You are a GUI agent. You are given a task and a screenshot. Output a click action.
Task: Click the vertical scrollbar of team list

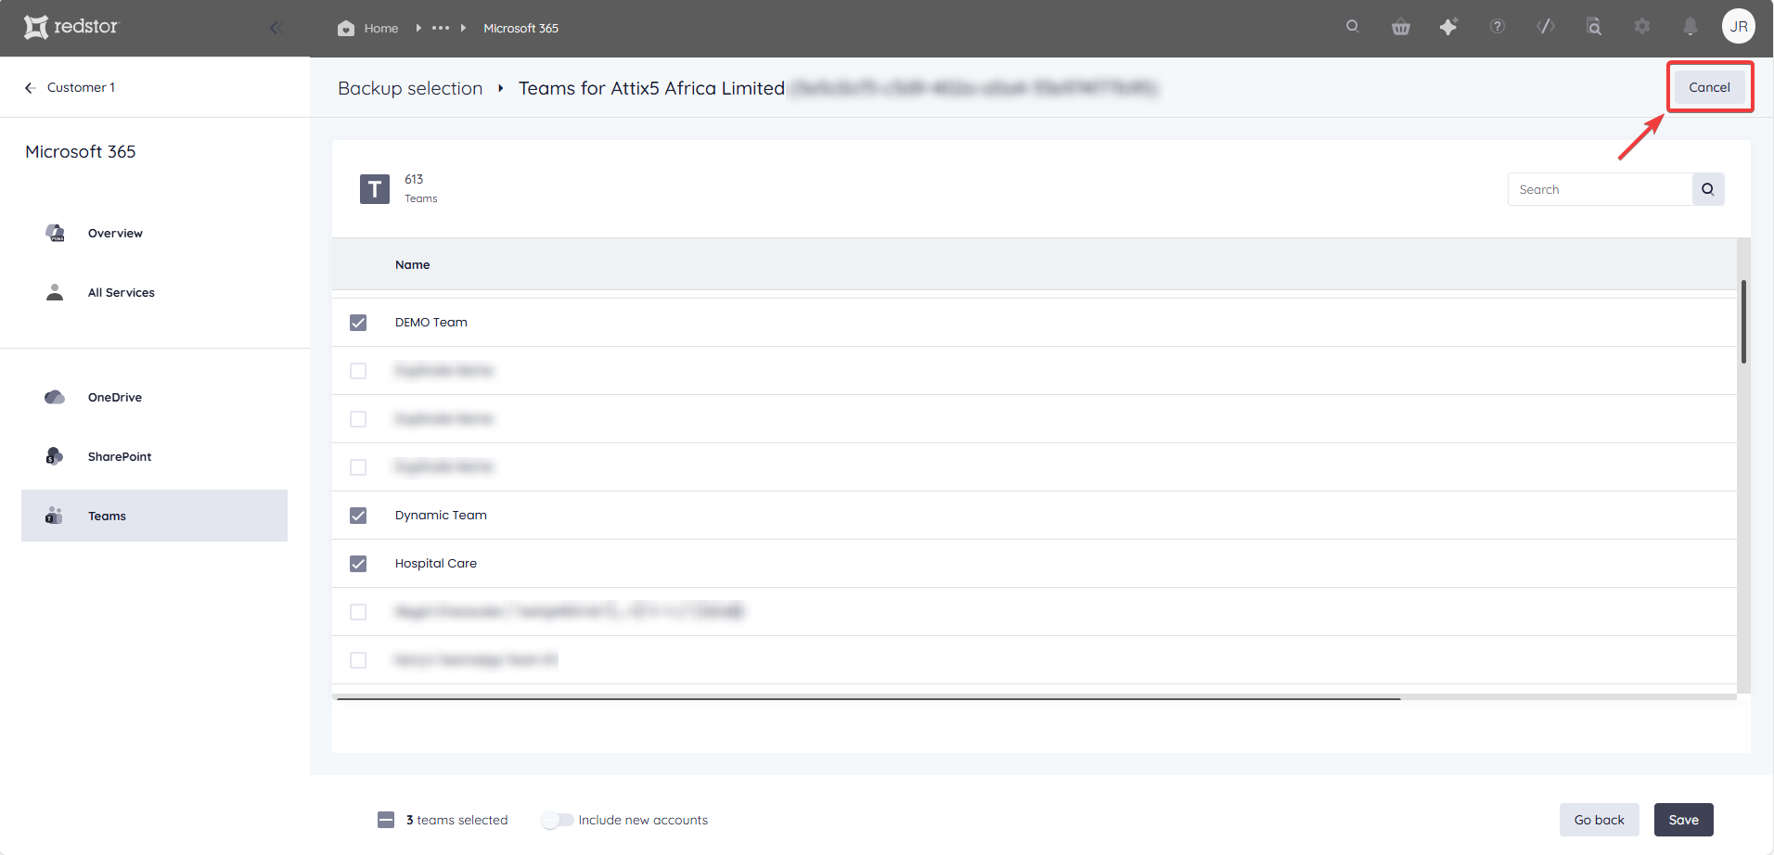[1743, 322]
